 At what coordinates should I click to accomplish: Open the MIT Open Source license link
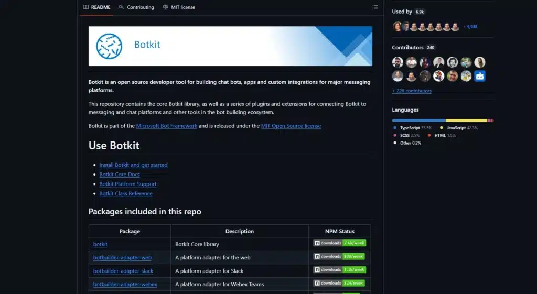point(291,126)
